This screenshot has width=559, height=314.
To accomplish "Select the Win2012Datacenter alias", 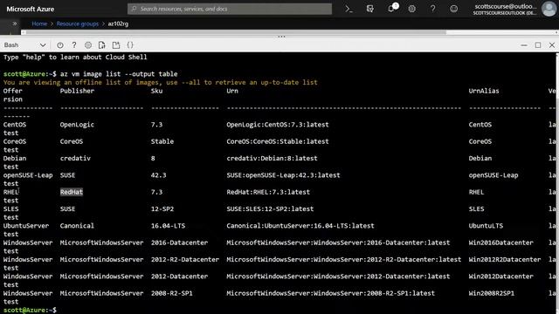I will (500, 276).
